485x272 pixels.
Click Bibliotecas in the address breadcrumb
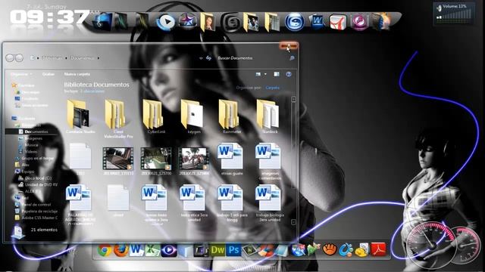click(52, 58)
